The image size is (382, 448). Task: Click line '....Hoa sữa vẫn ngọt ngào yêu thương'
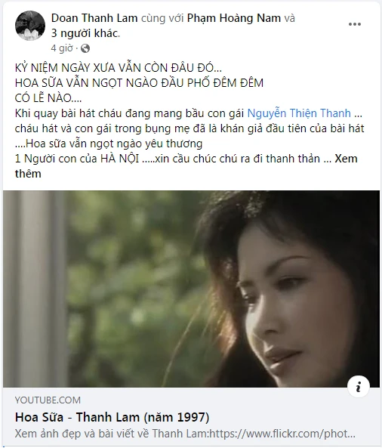coord(109,144)
